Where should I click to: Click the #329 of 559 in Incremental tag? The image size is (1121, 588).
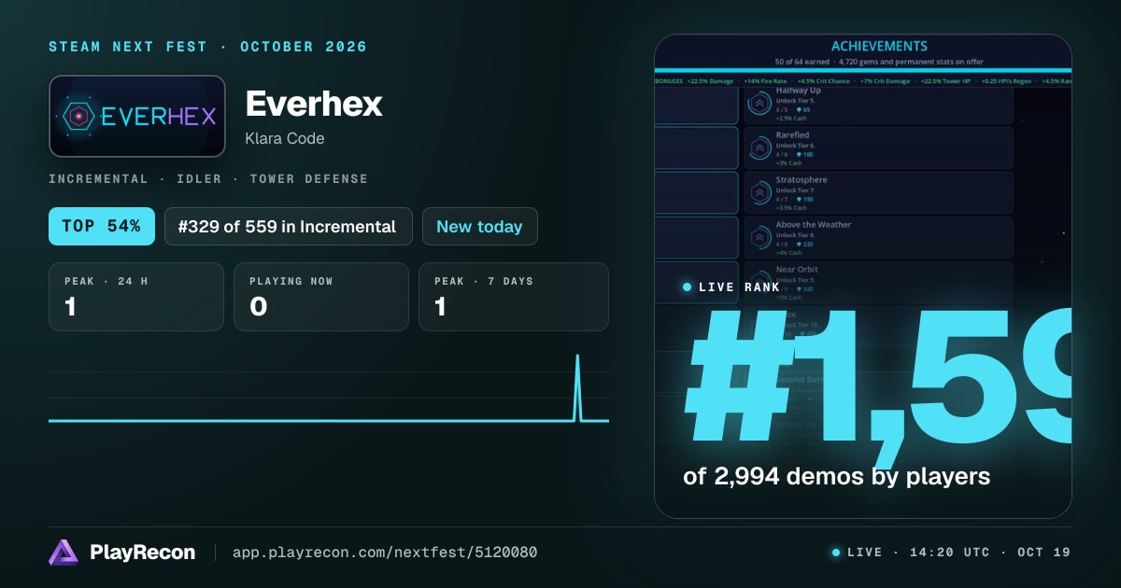pyautogui.click(x=288, y=226)
